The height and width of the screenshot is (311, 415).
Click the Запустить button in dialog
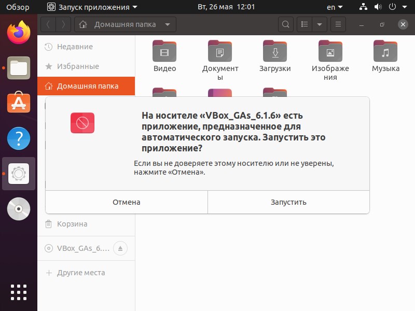pos(288,202)
